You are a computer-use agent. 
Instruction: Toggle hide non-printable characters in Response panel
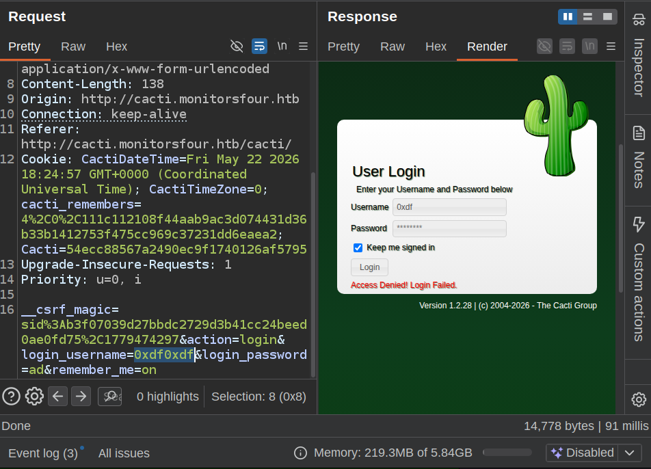tap(544, 46)
